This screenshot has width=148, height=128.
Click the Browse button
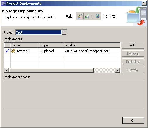point(133,70)
